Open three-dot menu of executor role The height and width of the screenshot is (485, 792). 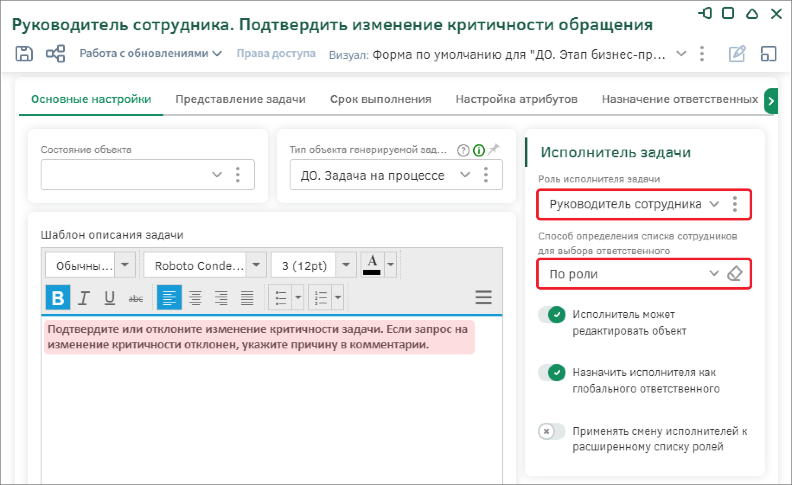(x=735, y=204)
